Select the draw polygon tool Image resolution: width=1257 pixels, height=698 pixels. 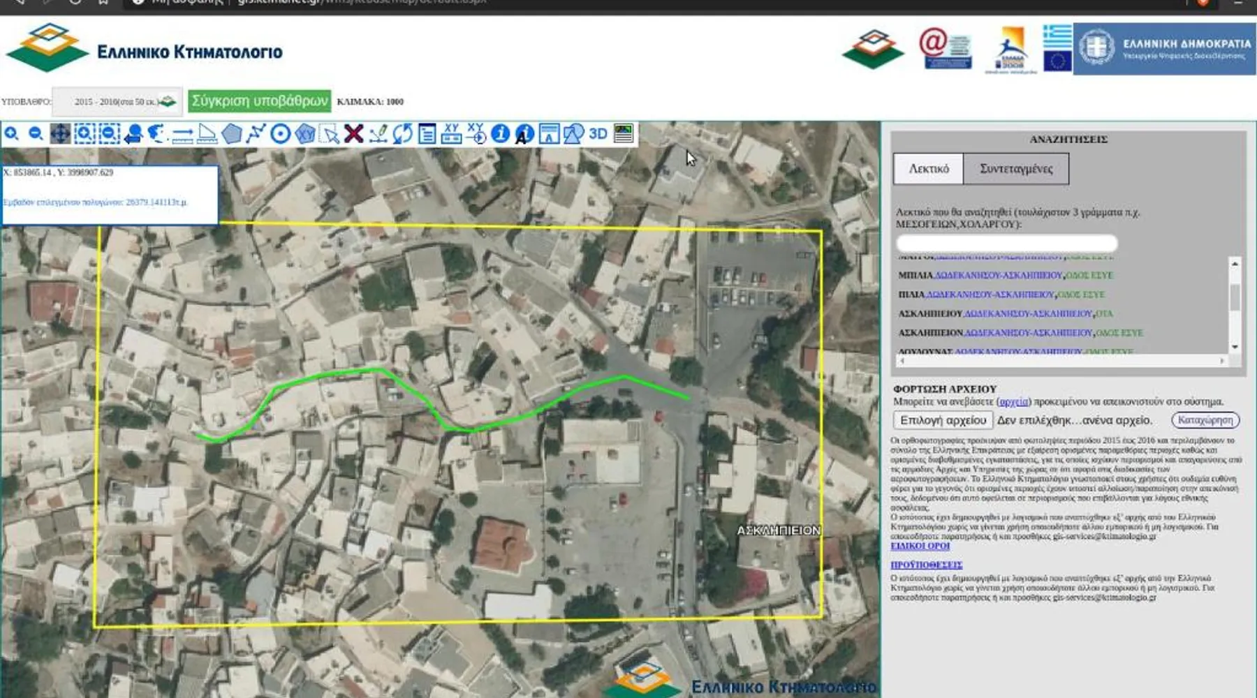(231, 133)
